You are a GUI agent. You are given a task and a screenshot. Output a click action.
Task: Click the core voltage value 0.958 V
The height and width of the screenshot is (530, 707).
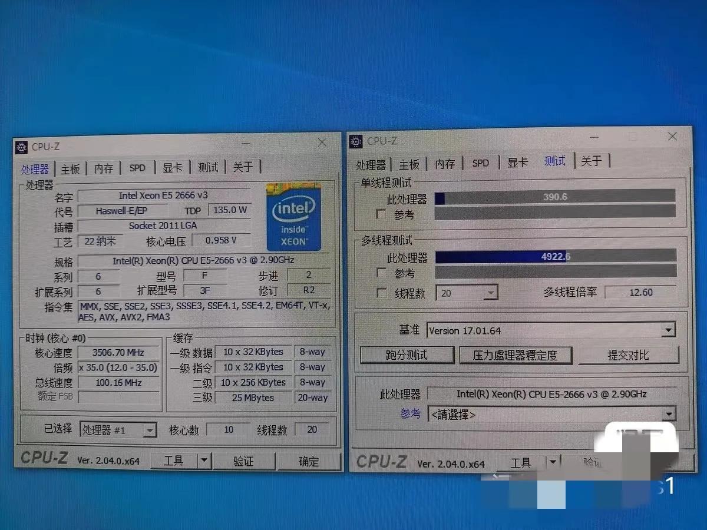click(221, 240)
